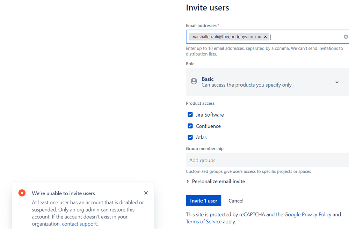Click the Product access label
Viewport: 349px width, 229px height.
tap(200, 103)
